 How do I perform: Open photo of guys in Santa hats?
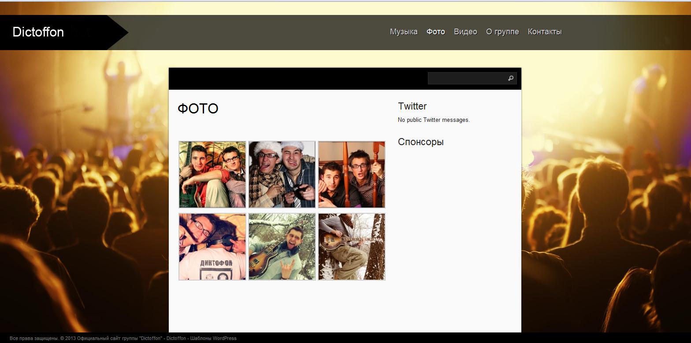coord(282,175)
